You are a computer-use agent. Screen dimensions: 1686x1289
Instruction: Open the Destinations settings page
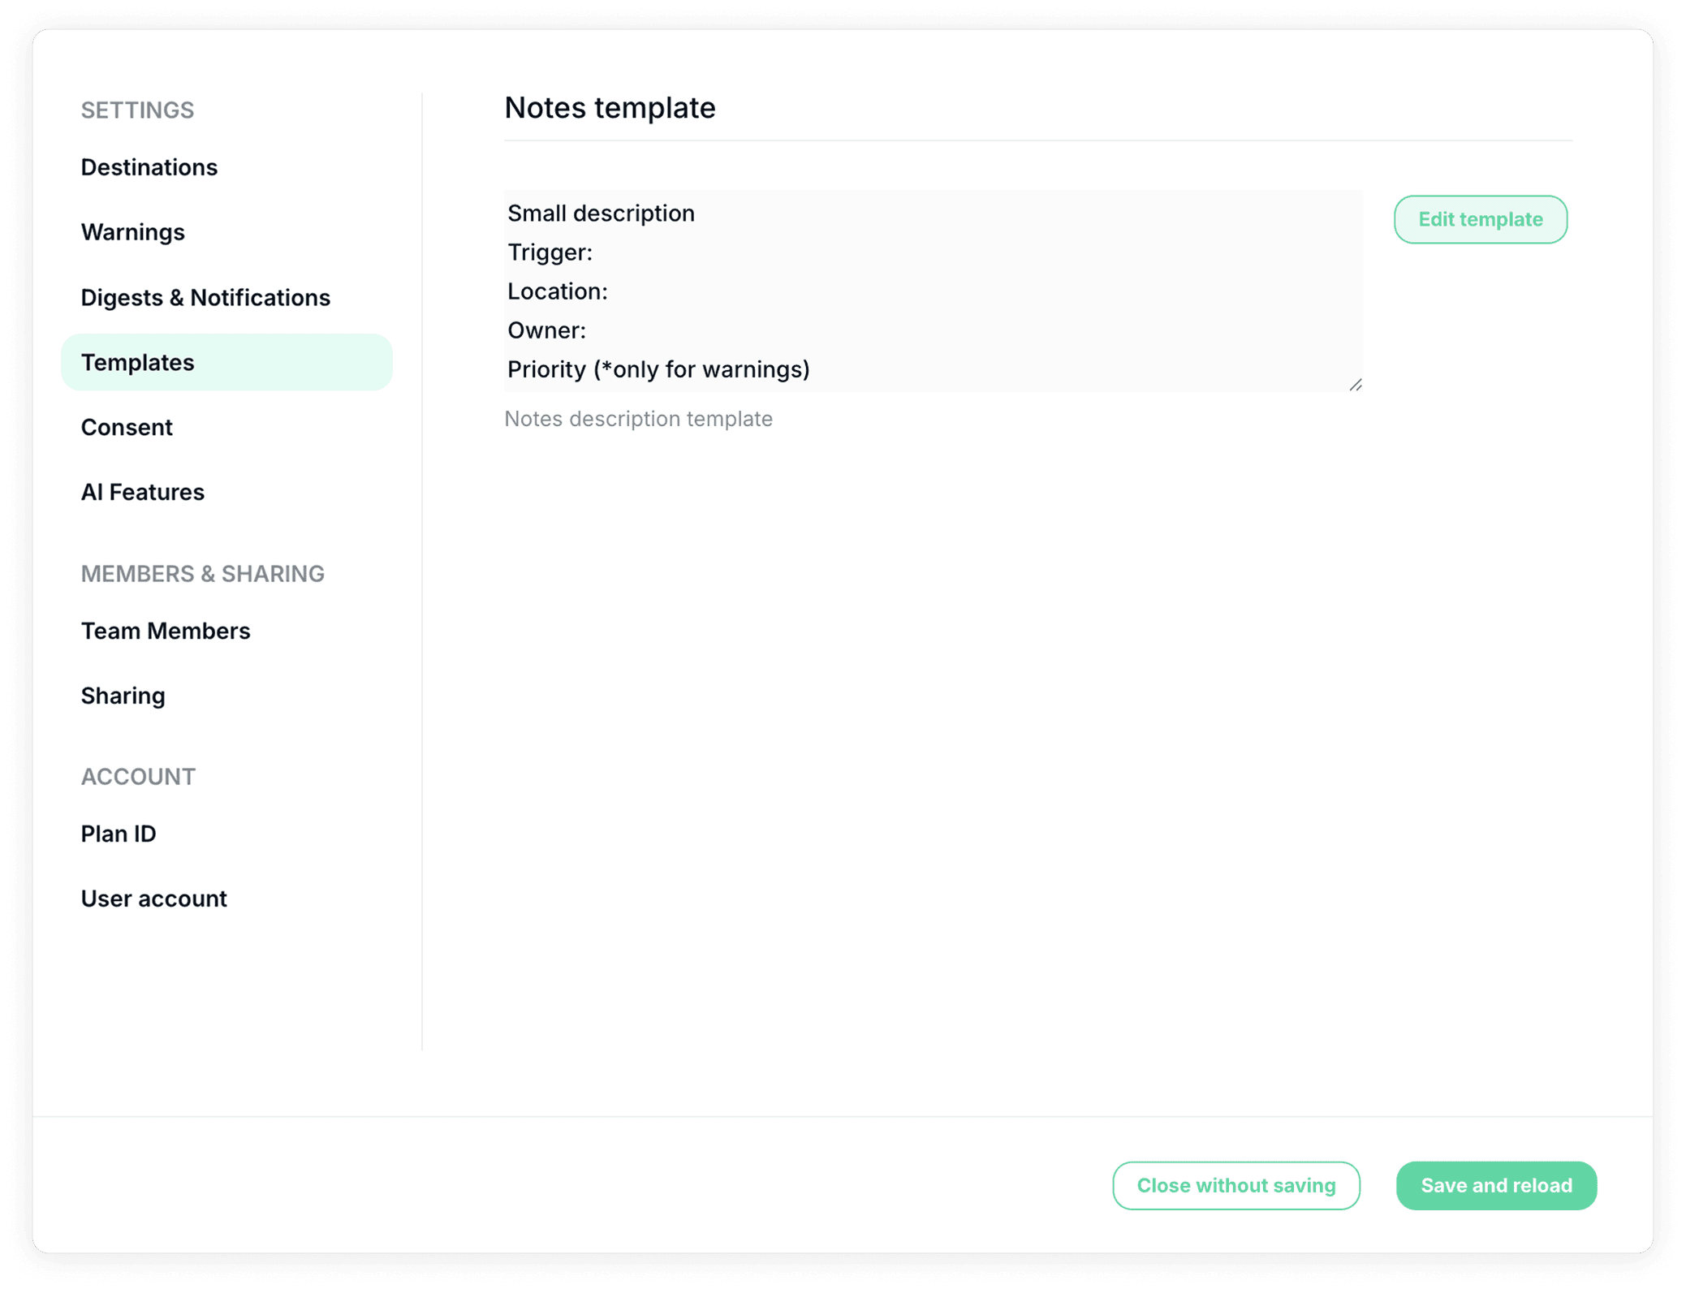(x=149, y=167)
